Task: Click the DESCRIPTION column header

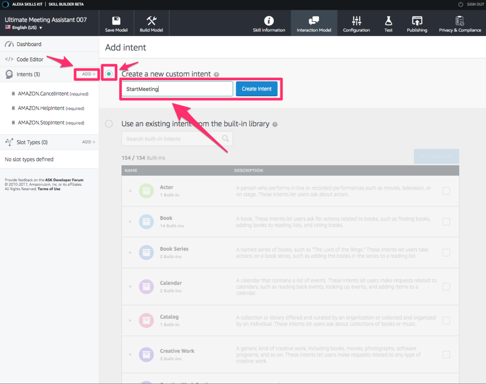Action: [249, 170]
